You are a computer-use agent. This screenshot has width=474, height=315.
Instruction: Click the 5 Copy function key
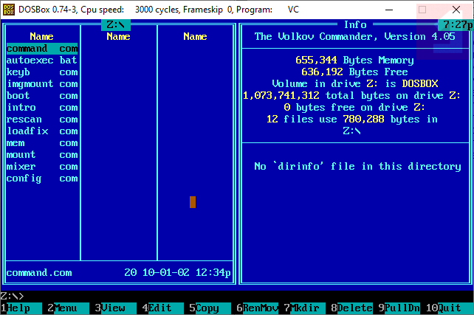tap(210, 308)
